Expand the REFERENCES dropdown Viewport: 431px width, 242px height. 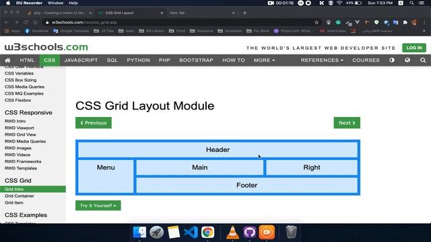pos(322,60)
